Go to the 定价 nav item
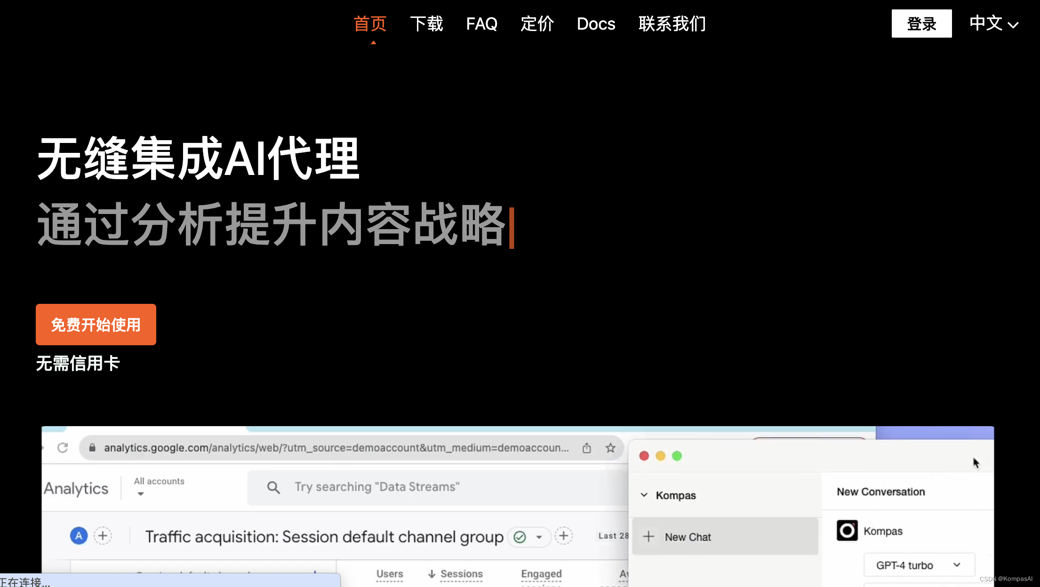The height and width of the screenshot is (587, 1040). 537,24
